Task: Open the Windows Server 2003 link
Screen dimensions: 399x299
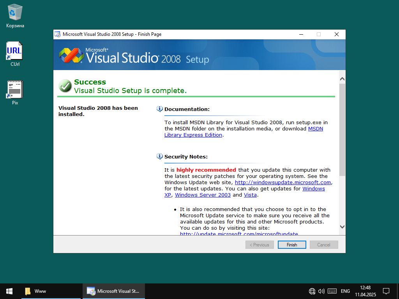Action: 203,195
